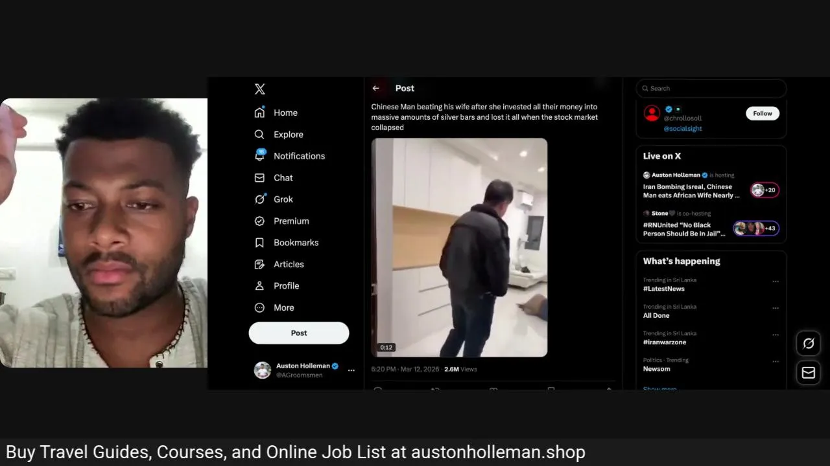Screen dimensions: 830x466
Task: Open the @socialsight link
Action: click(x=683, y=129)
